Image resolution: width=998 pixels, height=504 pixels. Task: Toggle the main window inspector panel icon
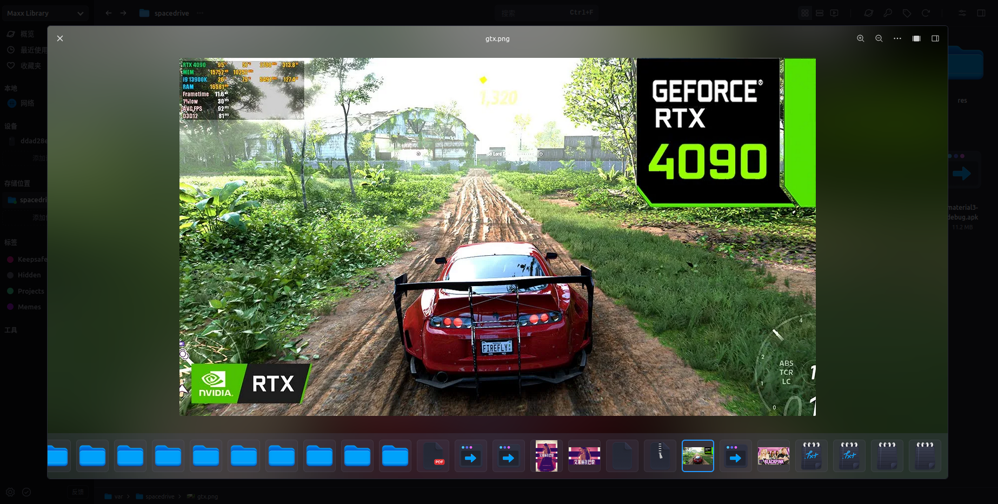pos(981,13)
